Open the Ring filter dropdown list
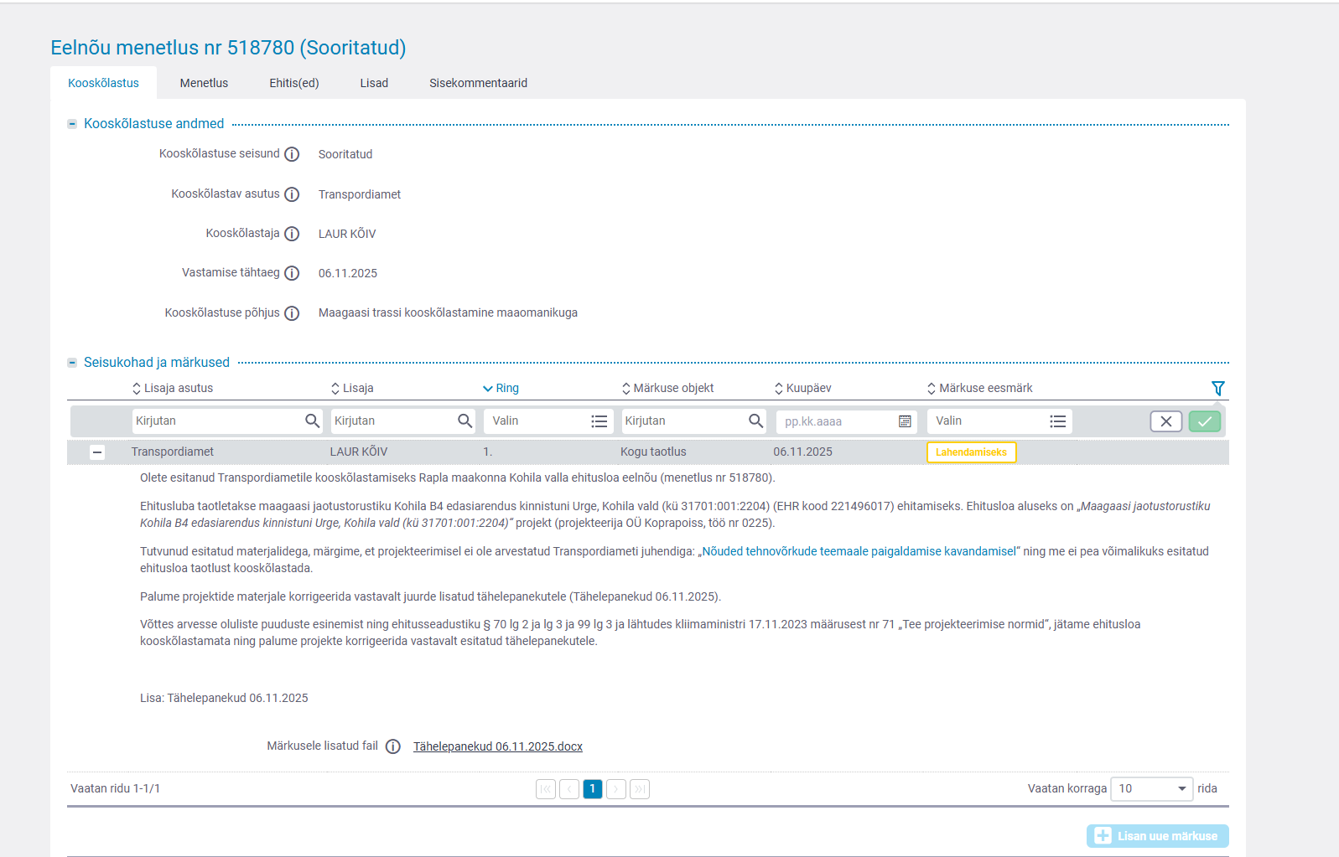1339x857 pixels. [x=599, y=421]
